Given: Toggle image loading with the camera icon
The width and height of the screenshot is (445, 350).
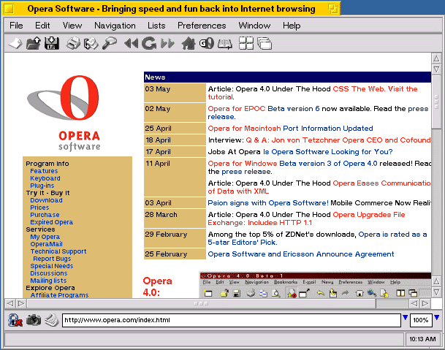Looking at the screenshot, I should 34,320.
